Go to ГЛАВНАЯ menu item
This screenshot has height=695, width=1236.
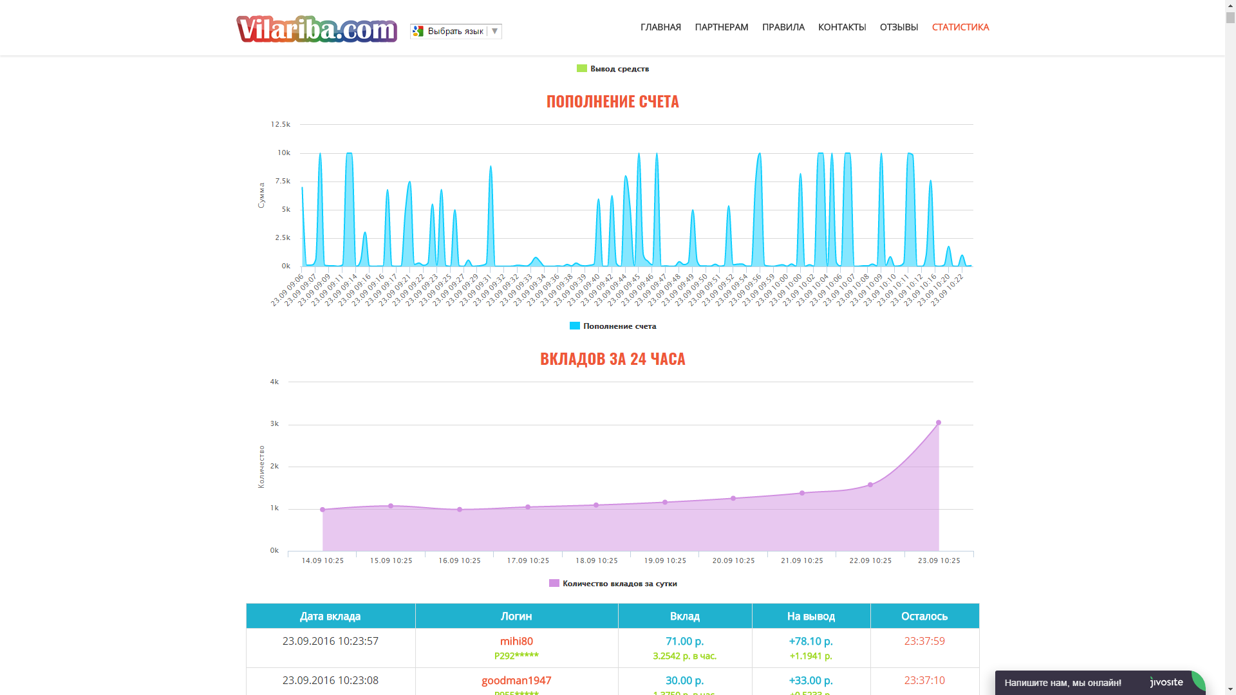click(660, 27)
